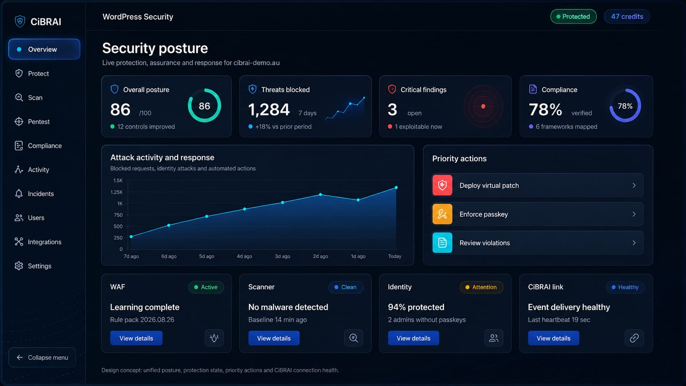
Task: Click the Settings gear icon in sidebar
Action: pyautogui.click(x=19, y=266)
